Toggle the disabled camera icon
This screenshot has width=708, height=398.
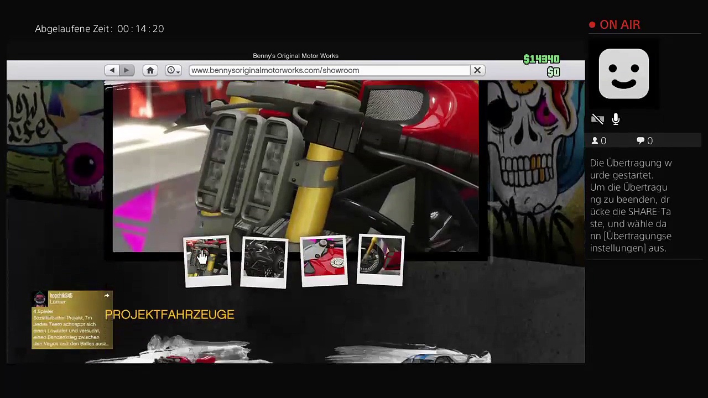[597, 119]
